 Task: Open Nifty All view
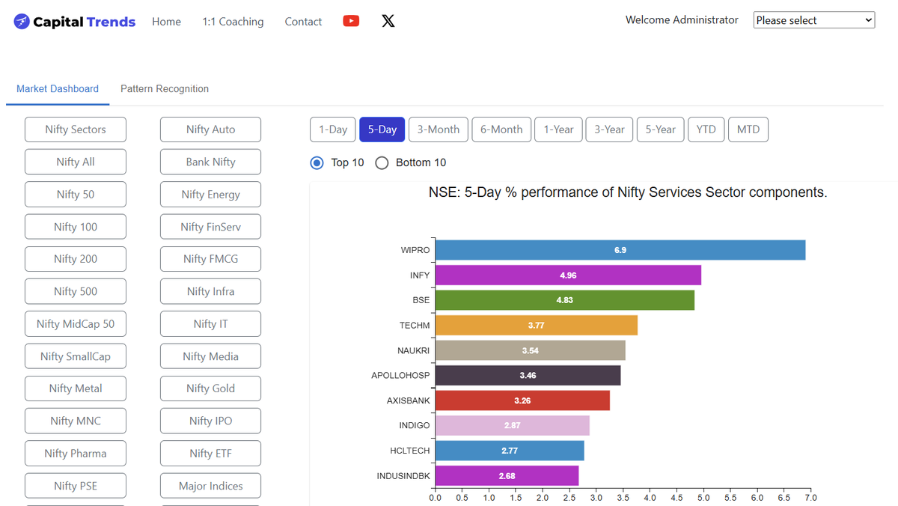(x=76, y=162)
